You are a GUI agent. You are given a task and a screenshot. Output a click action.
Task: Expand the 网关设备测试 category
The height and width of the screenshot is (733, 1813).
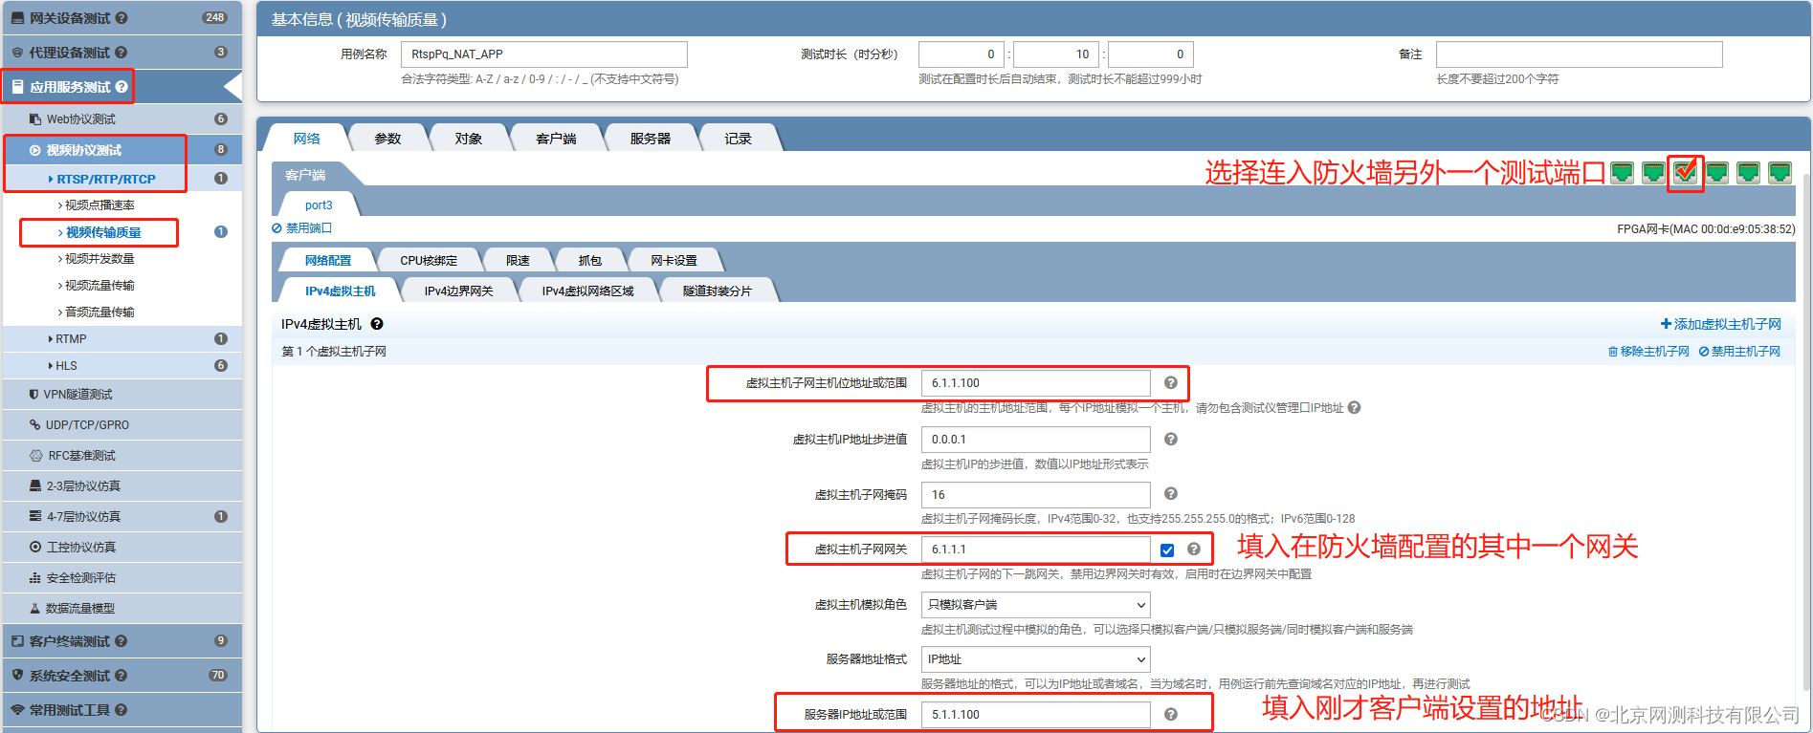pyautogui.click(x=122, y=18)
